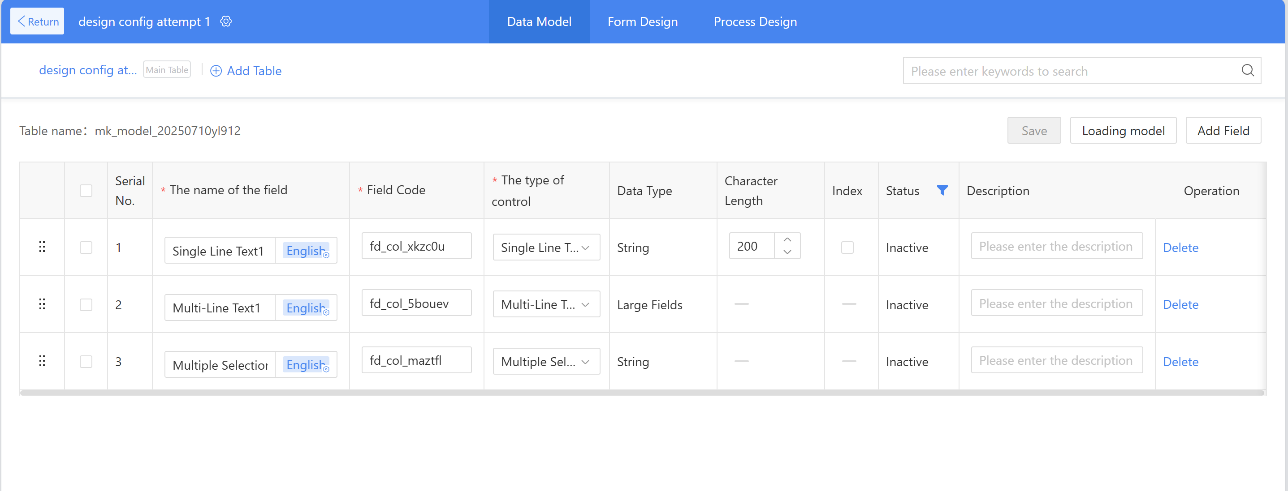Increase character length with up stepper arrow
Viewport: 1288px width, 491px height.
point(787,240)
